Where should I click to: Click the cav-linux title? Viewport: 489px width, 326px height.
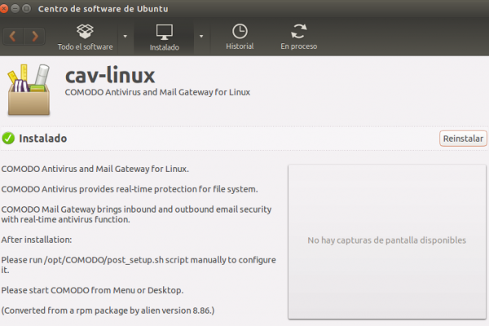(110, 75)
